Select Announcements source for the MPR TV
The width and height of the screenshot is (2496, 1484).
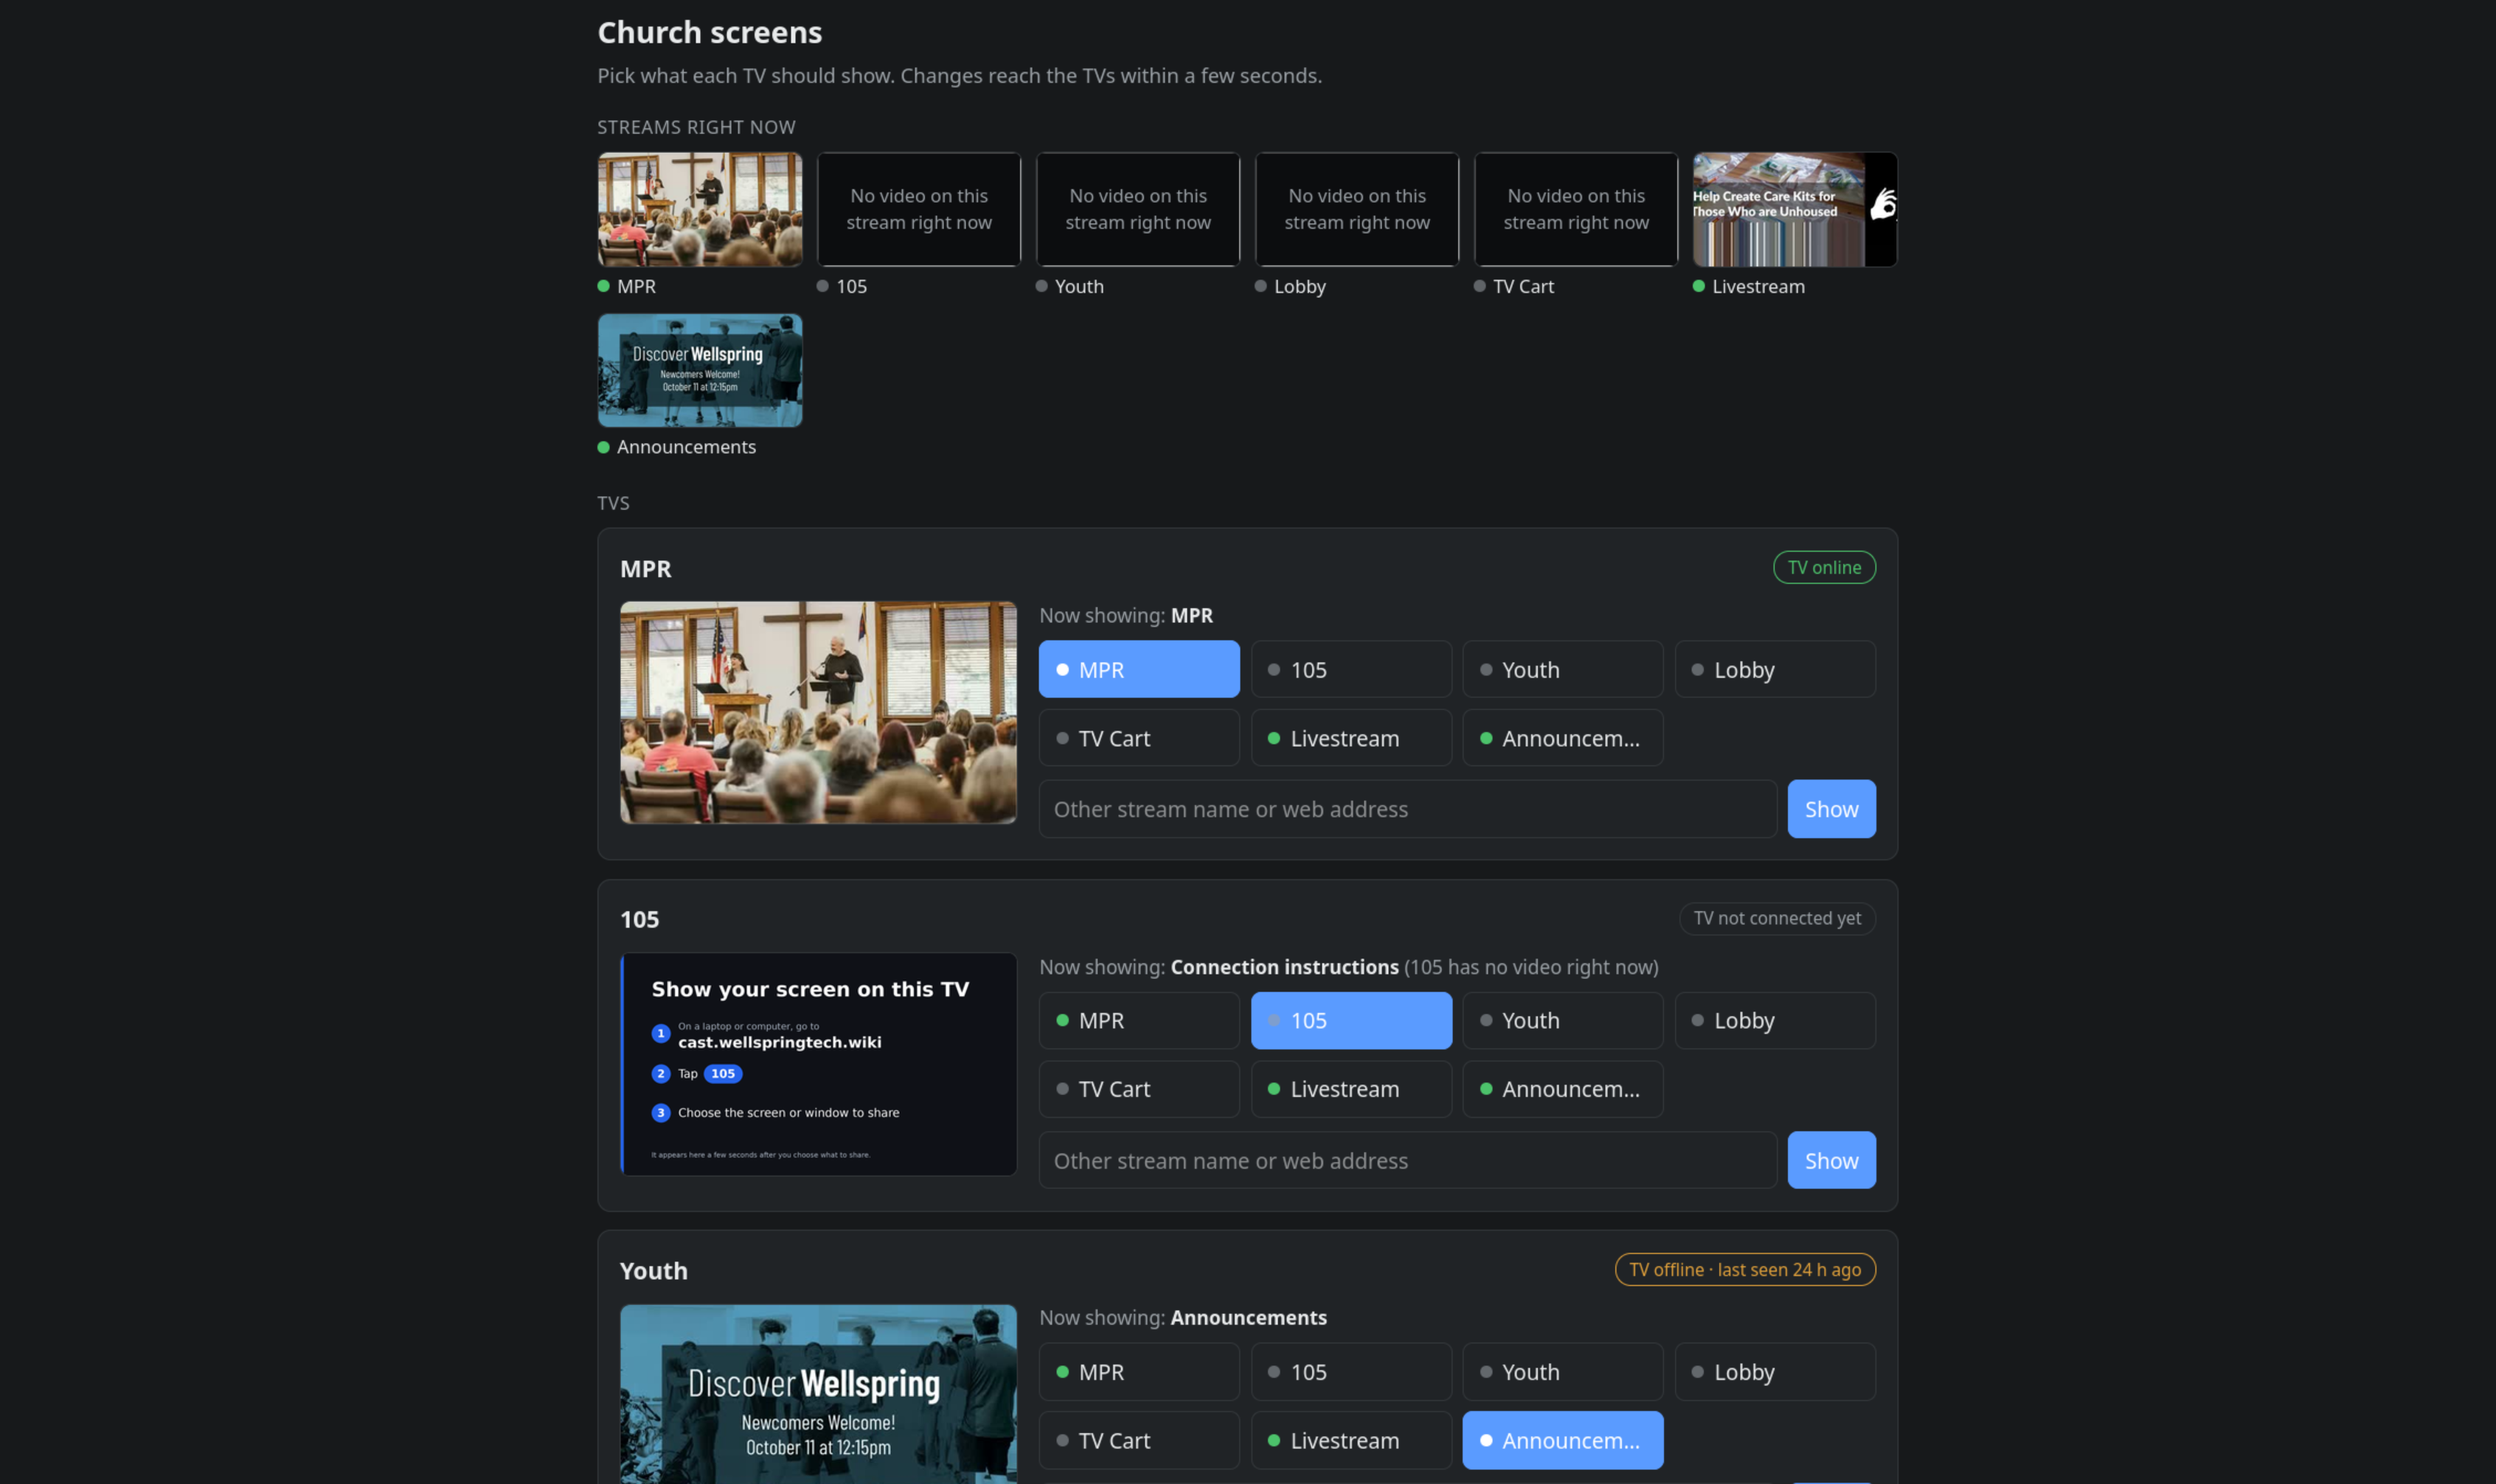[1563, 738]
